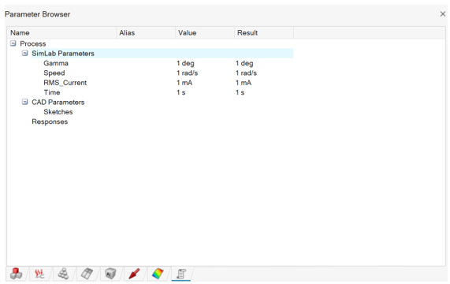This screenshot has height=284, width=450.
Task: Select the Process tree item
Action: pos(33,43)
